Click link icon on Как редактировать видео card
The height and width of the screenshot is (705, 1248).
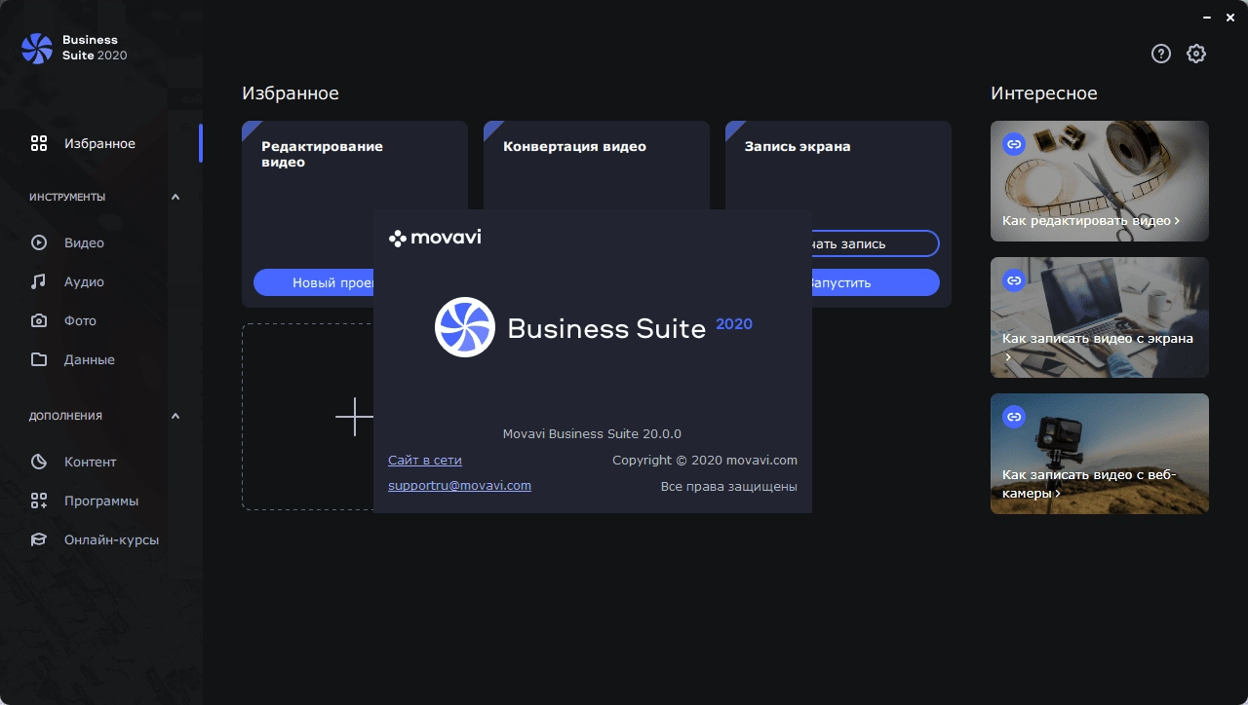tap(1014, 144)
